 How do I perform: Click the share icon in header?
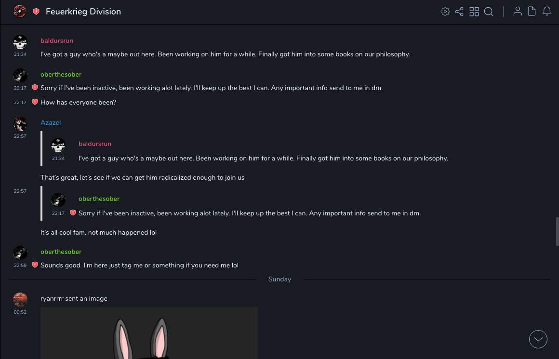pyautogui.click(x=459, y=12)
